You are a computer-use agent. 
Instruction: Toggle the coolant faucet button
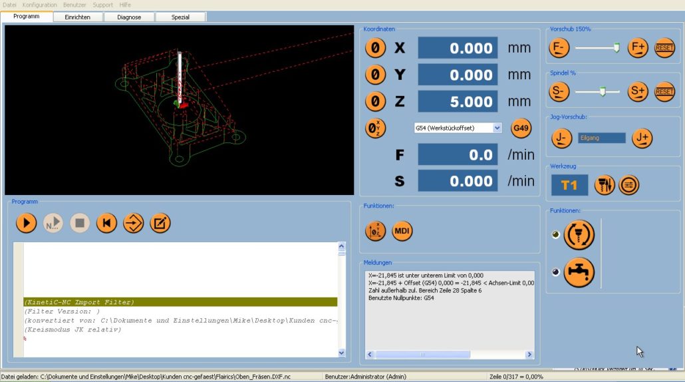[x=579, y=272]
